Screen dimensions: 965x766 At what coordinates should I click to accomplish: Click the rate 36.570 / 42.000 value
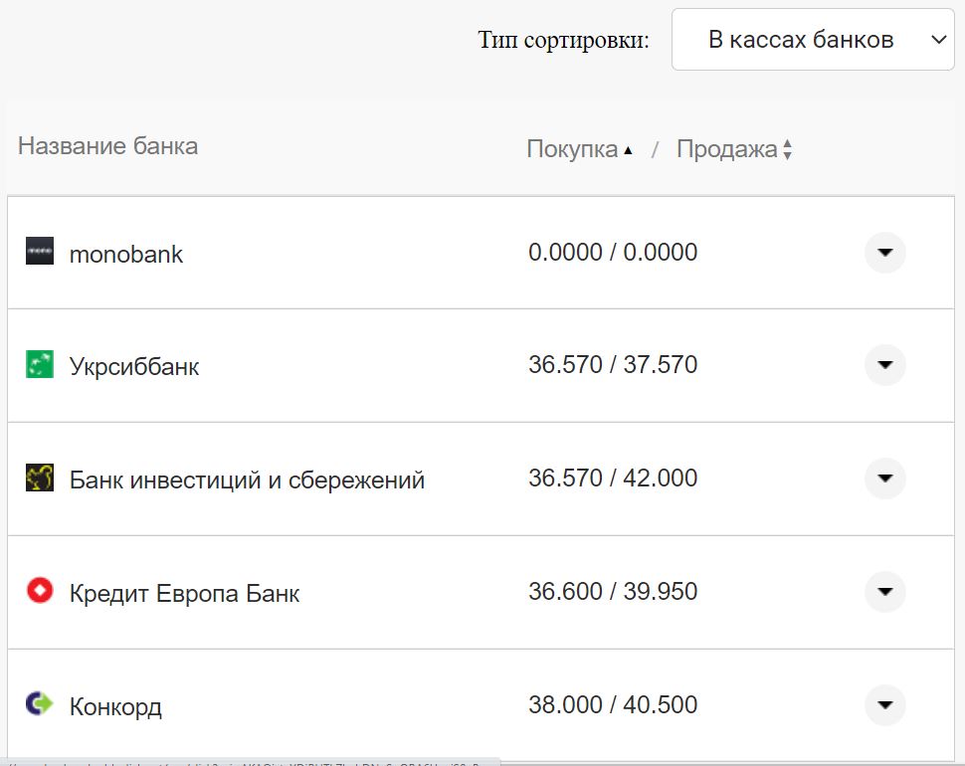click(614, 479)
